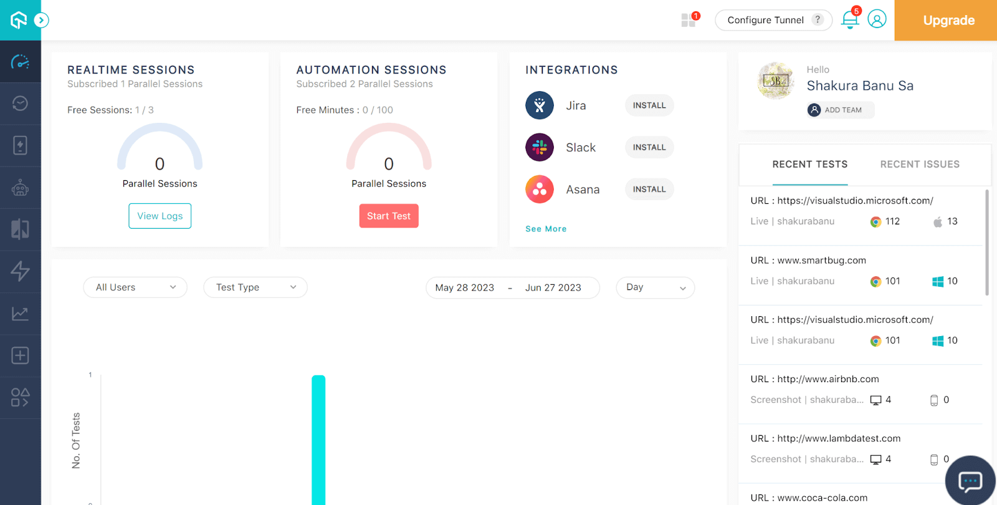This screenshot has height=505, width=997.
Task: Click the desktop monitor icon in airbnb row
Action: coord(876,400)
